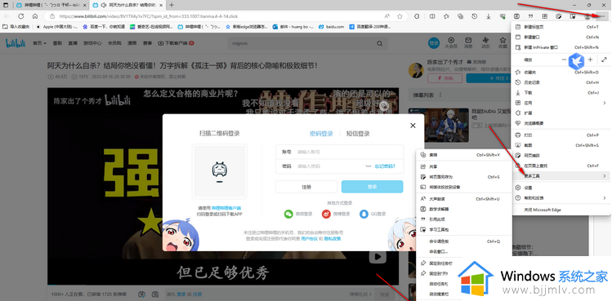Select 大声朗读 in the submenu

464,199
